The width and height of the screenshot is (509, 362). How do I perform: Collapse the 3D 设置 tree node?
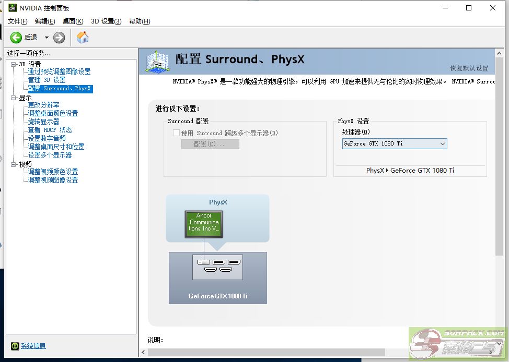coord(13,64)
